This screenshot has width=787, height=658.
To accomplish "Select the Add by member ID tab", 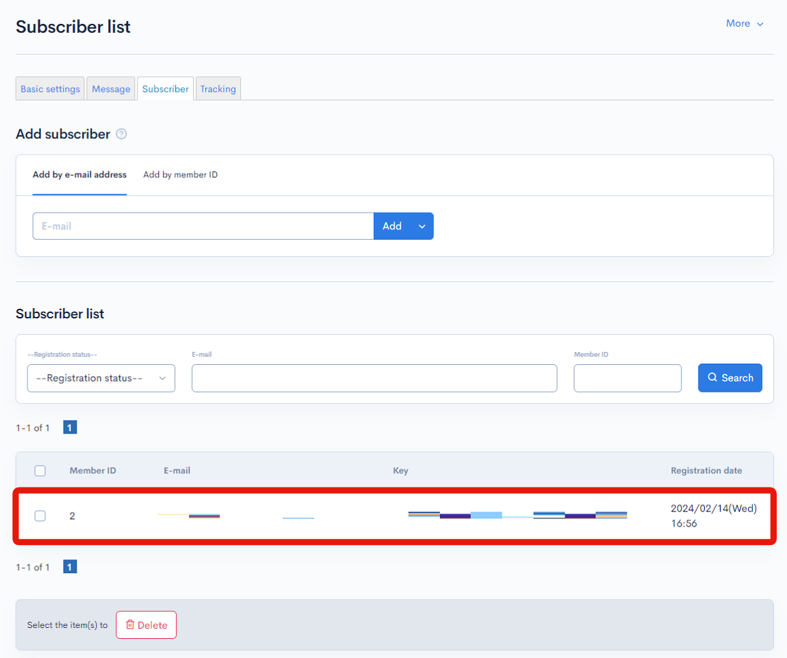I will pos(180,175).
